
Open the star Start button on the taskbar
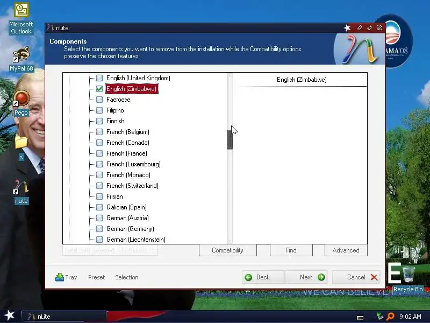pos(9,315)
